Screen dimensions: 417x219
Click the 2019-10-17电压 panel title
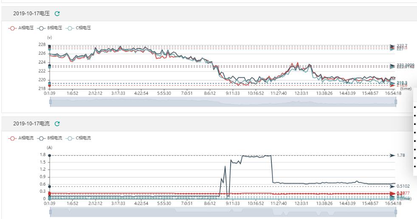tap(32, 14)
